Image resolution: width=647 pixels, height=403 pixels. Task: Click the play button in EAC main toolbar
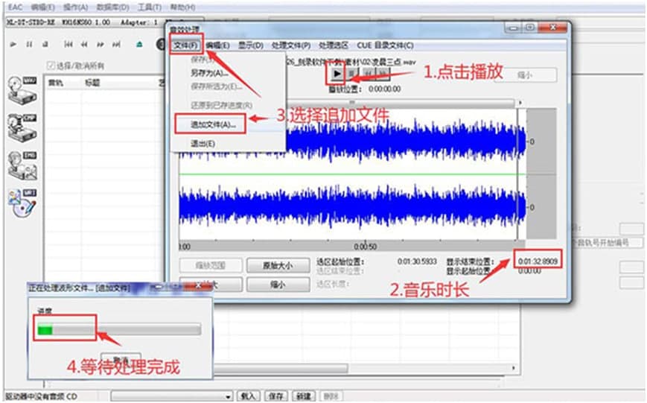coord(13,44)
